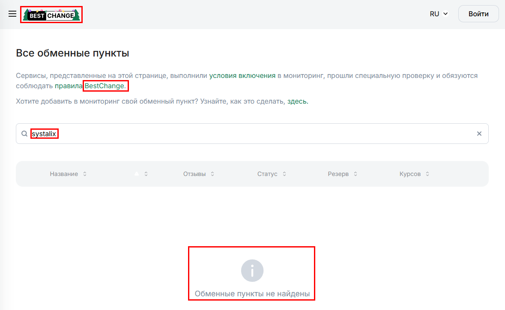Screen dimensions: 505x310
Task: Click the info icon above the not-found message
Action: [x=252, y=270]
